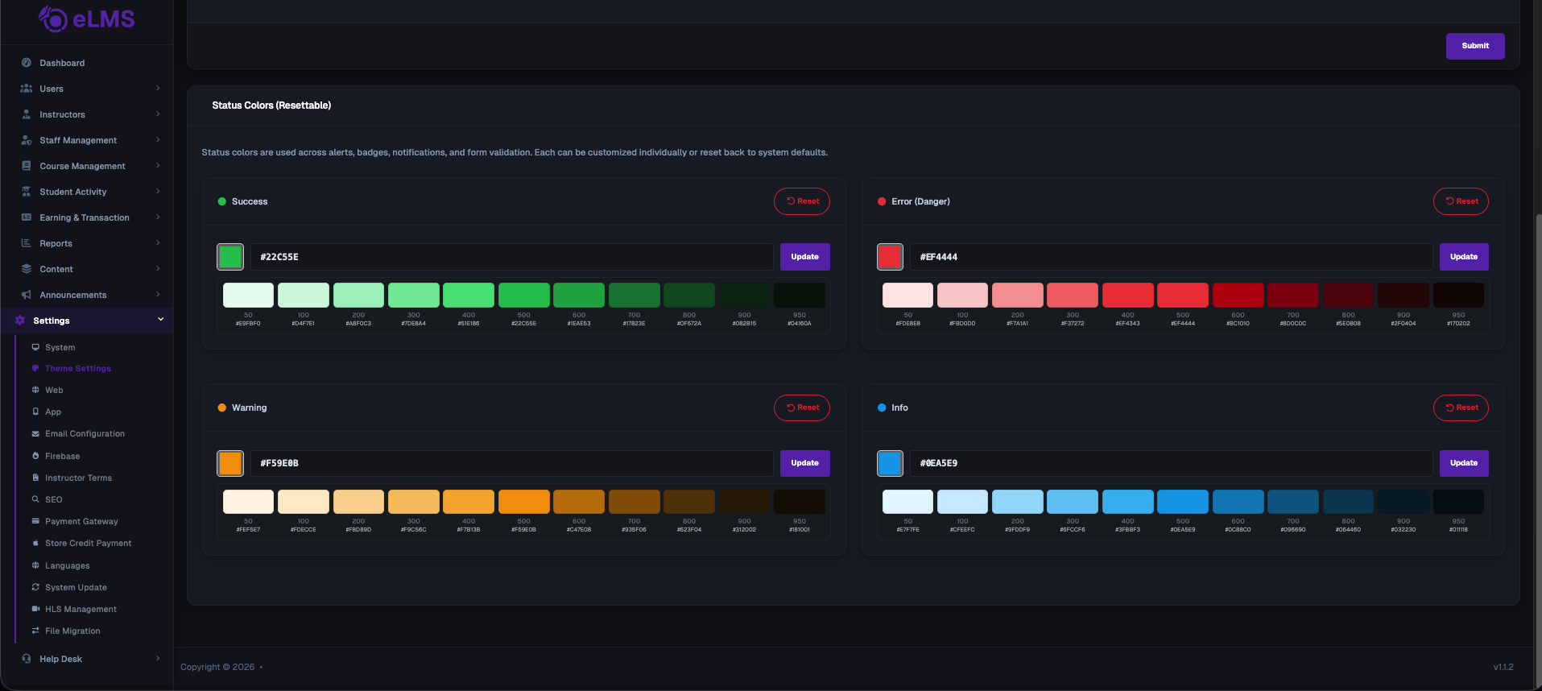The image size is (1542, 691).
Task: Click the eLMS logo icon
Action: [x=53, y=19]
